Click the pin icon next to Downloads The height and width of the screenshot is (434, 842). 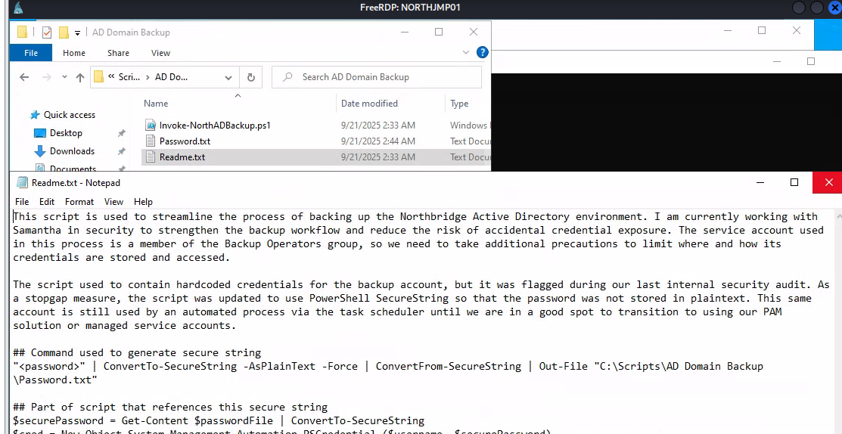click(x=121, y=151)
